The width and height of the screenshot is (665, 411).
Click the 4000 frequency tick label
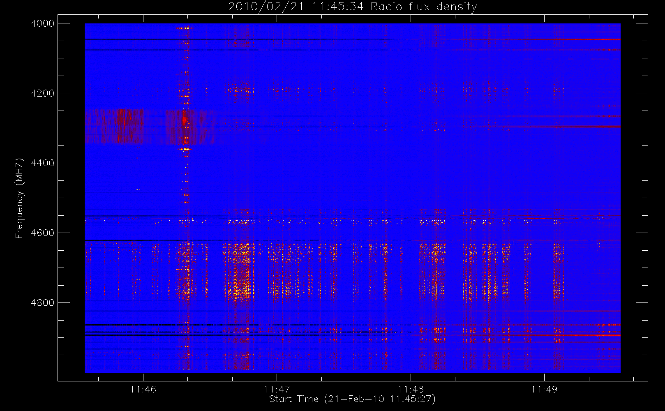click(x=43, y=23)
